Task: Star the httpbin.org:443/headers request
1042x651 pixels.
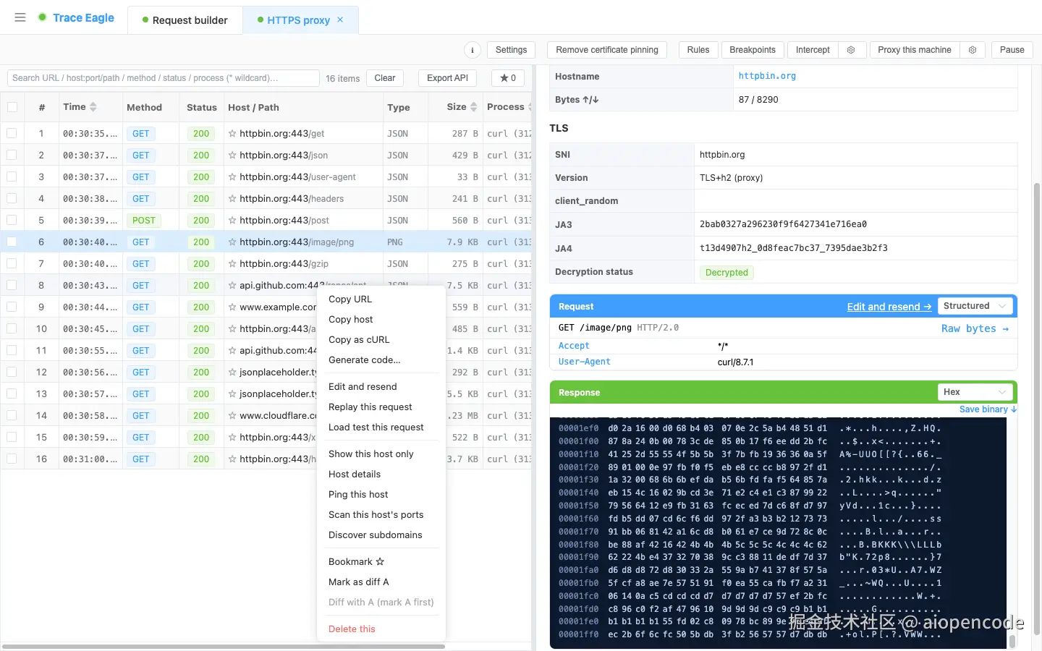Action: coord(232,199)
